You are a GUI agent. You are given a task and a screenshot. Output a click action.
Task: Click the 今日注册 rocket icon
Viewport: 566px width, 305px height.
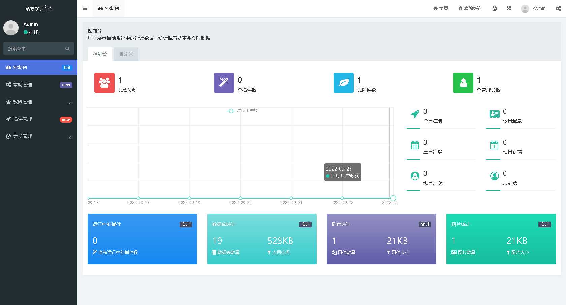coord(415,114)
